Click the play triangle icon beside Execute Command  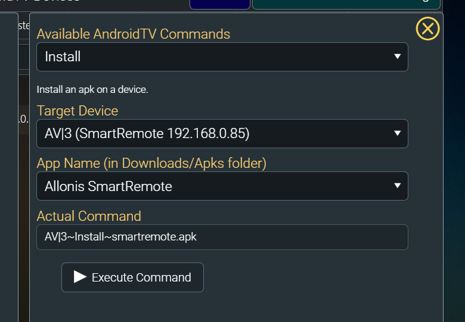coord(80,277)
